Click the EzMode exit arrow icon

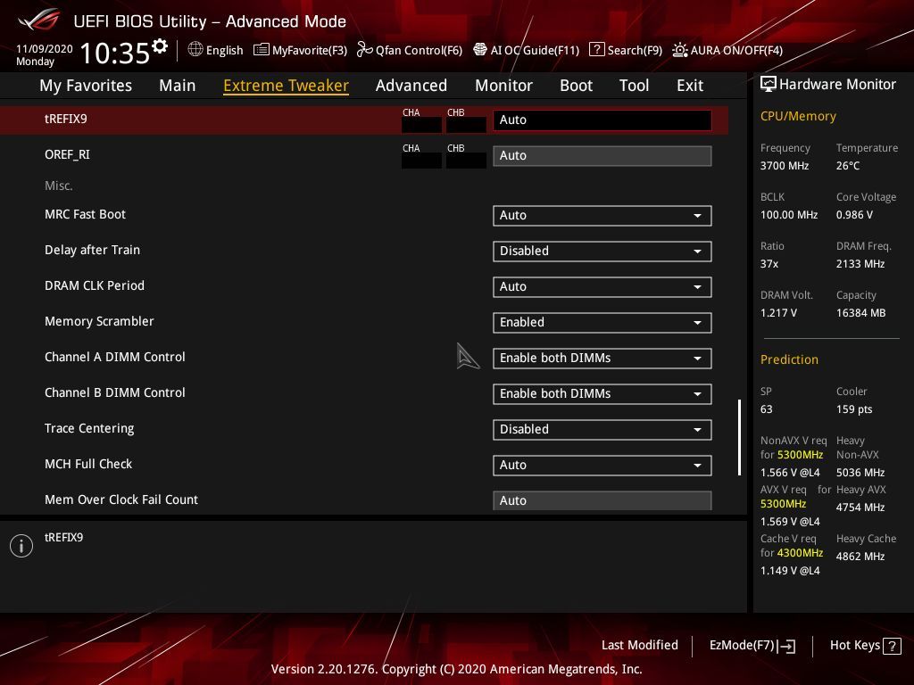click(x=786, y=646)
